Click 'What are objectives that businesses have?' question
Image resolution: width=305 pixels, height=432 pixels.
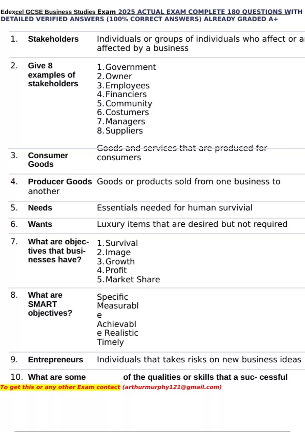[x=58, y=251]
